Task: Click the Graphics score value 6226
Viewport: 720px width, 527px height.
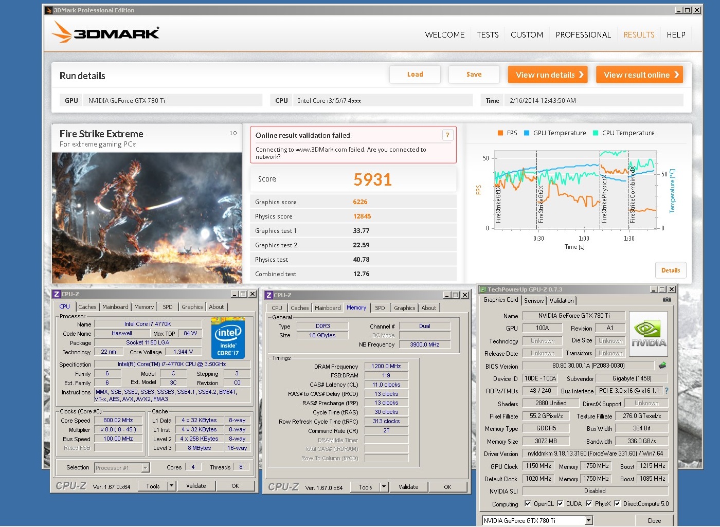Action: click(x=360, y=202)
